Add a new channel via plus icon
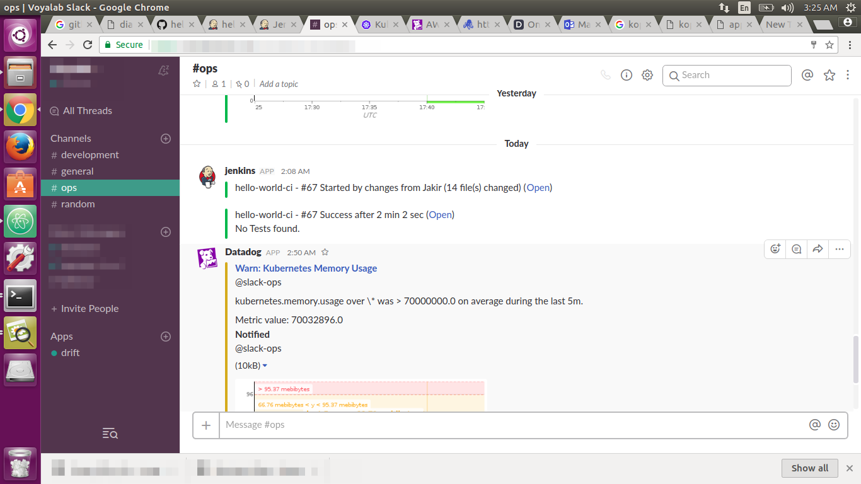This screenshot has height=484, width=861. [x=166, y=138]
